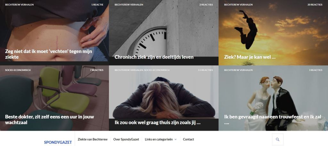Click Bechterew Verhalen category above clock post
The width and height of the screenshot is (328, 146).
[129, 4]
